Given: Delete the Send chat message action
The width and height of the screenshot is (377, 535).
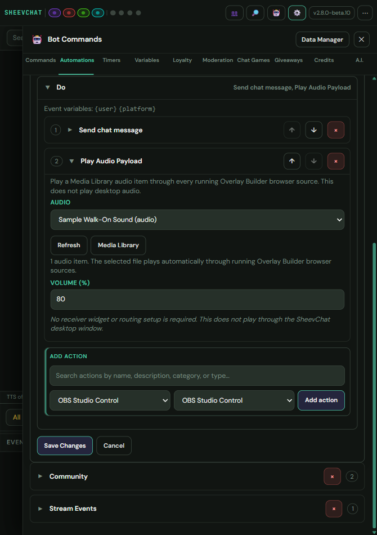Looking at the screenshot, I should pos(336,130).
